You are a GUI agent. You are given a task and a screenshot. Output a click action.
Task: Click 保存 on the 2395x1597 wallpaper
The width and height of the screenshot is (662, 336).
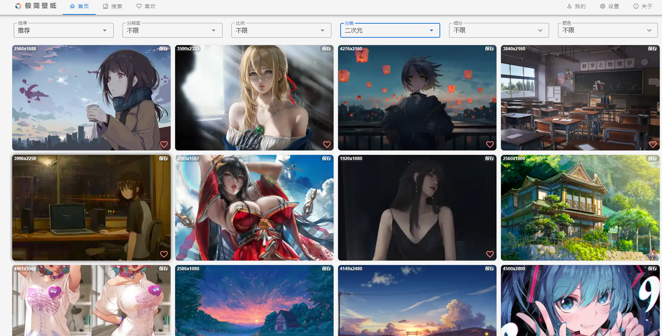[x=326, y=159]
